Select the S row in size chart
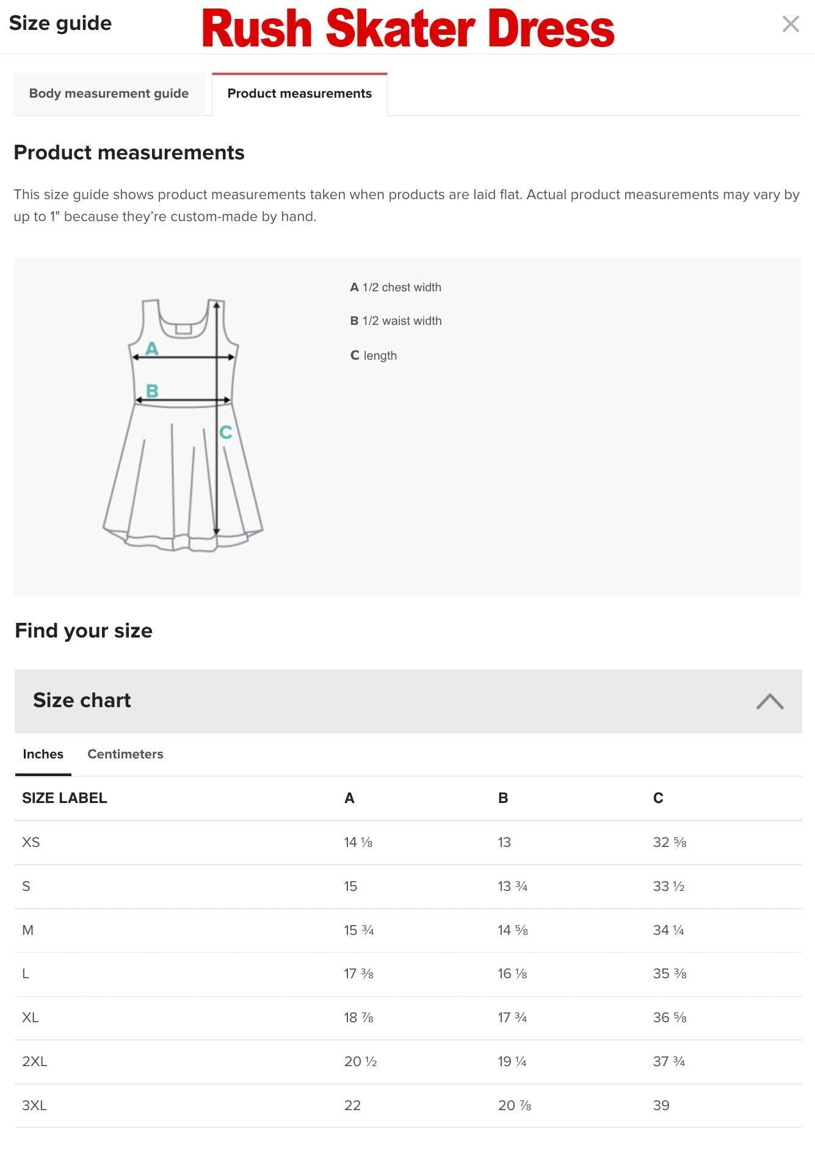 [27, 886]
